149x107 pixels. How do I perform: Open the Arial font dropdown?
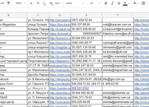pos(75,3)
